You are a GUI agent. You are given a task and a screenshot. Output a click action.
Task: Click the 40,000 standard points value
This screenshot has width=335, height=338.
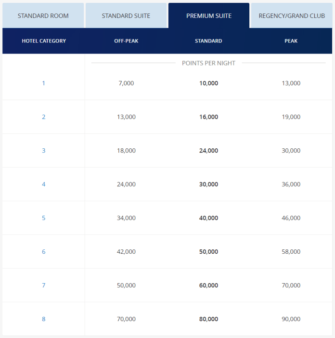[208, 218]
